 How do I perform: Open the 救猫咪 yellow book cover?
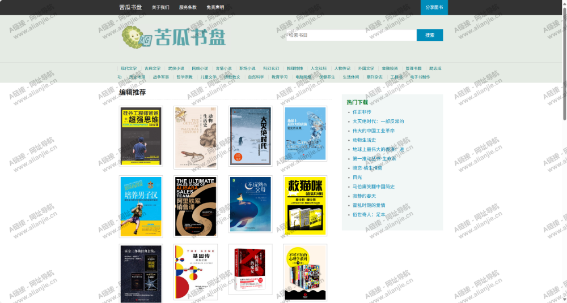(x=305, y=206)
